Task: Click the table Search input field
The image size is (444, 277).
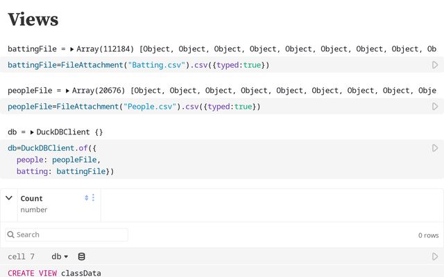Action: point(67,235)
